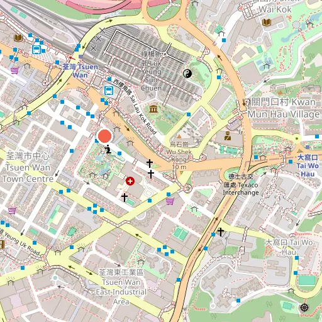
Task: Click the red location marker pin
Action: tap(105, 136)
